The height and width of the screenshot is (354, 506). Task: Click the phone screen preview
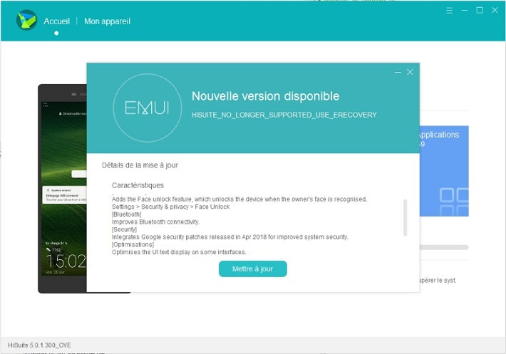(x=65, y=189)
